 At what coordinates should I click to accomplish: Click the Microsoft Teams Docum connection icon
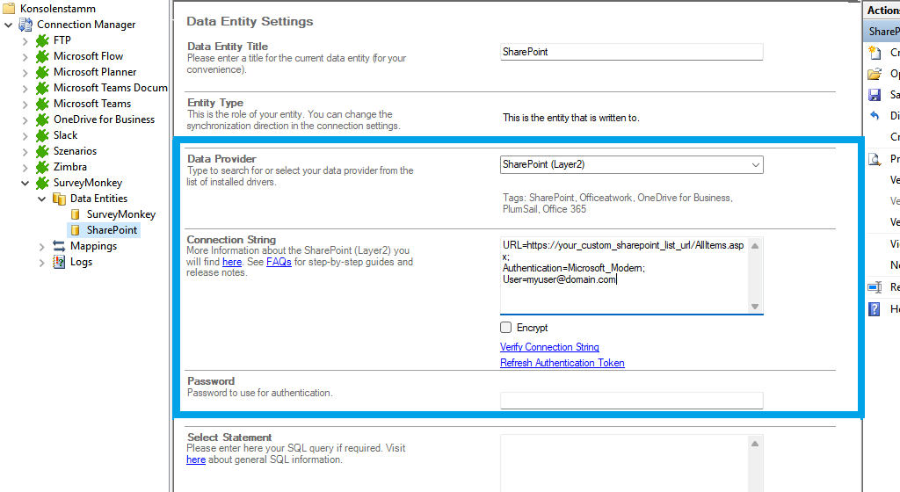42,88
